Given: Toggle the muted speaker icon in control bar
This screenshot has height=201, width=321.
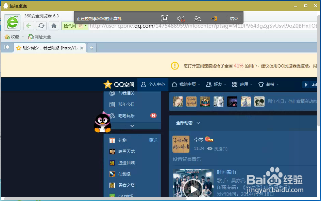Looking at the screenshot, I should [181, 19].
